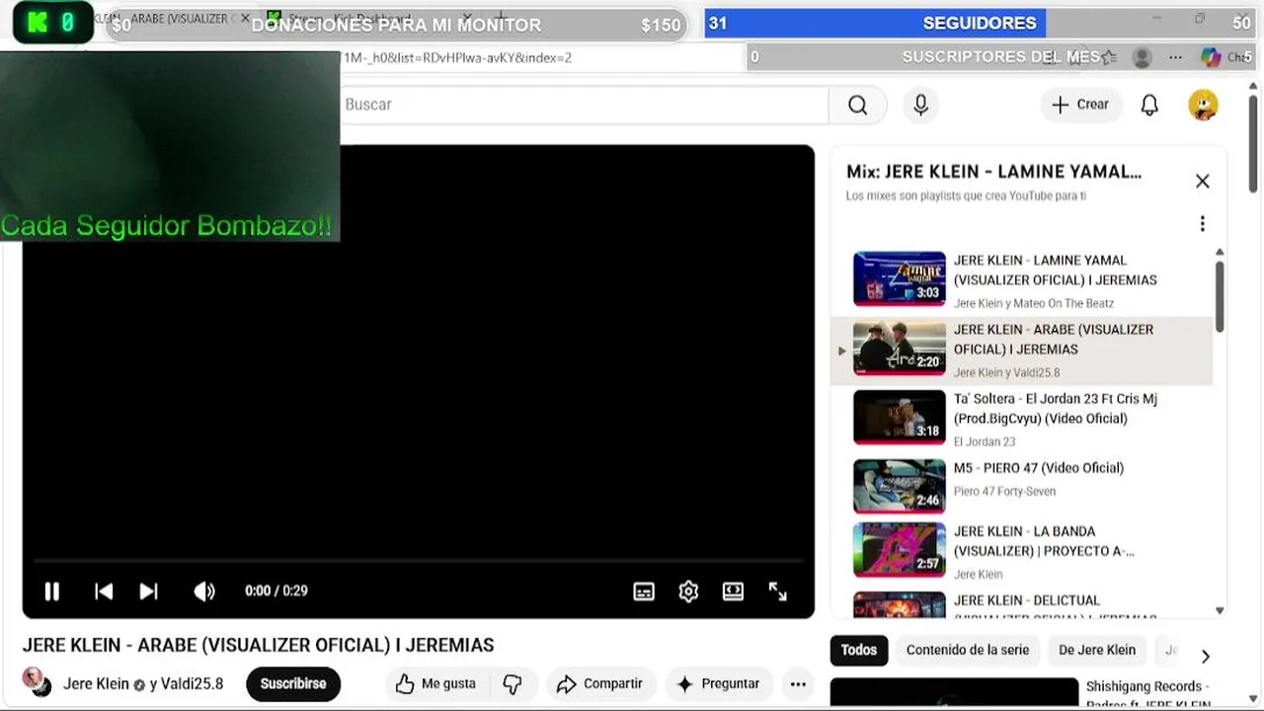
Task: Mute the video player volume
Action: (x=204, y=591)
